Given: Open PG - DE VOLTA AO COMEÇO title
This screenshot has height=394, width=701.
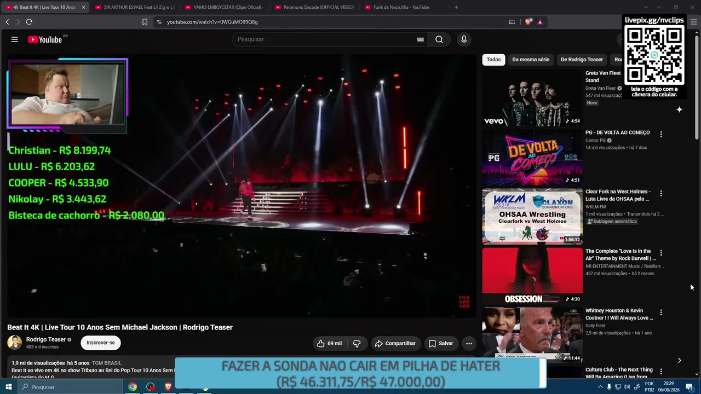Looking at the screenshot, I should [618, 133].
